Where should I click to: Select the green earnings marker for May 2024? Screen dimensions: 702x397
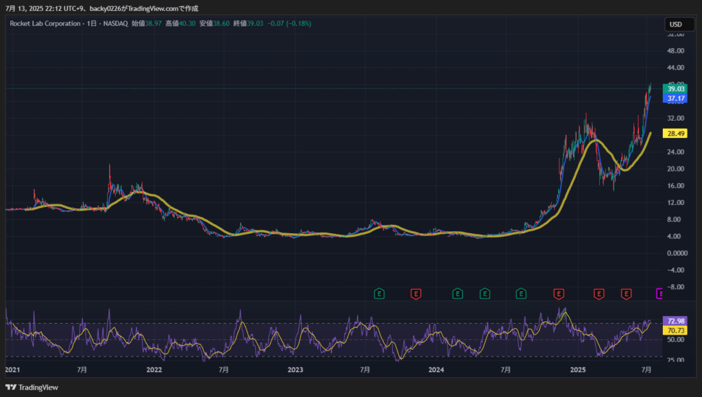pos(485,293)
